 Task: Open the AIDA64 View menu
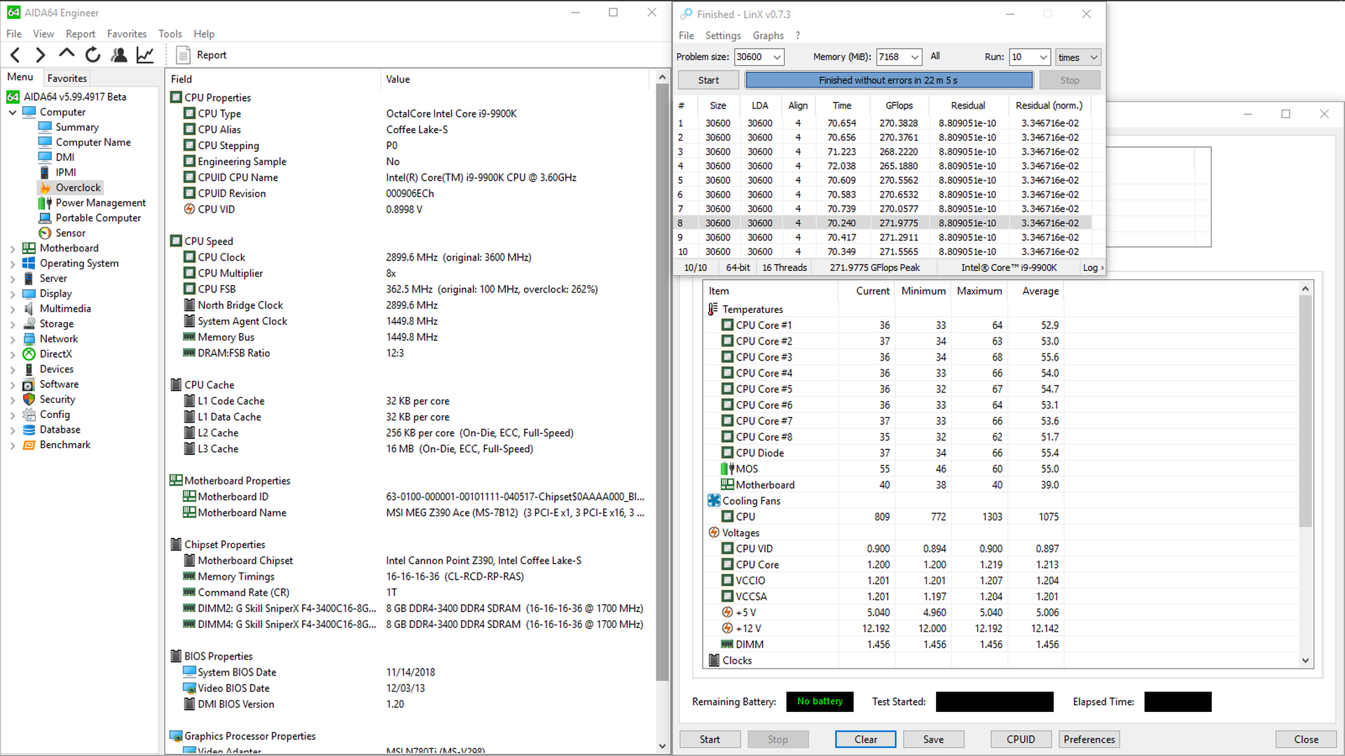tap(43, 34)
